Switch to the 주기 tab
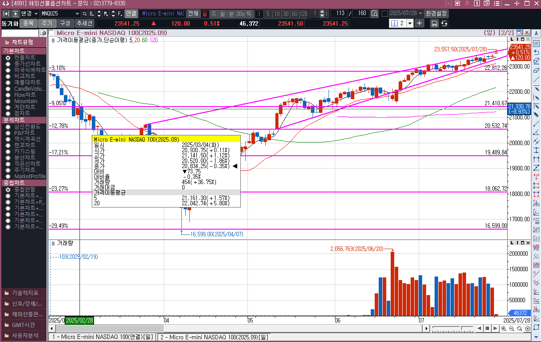 (x=47, y=23)
